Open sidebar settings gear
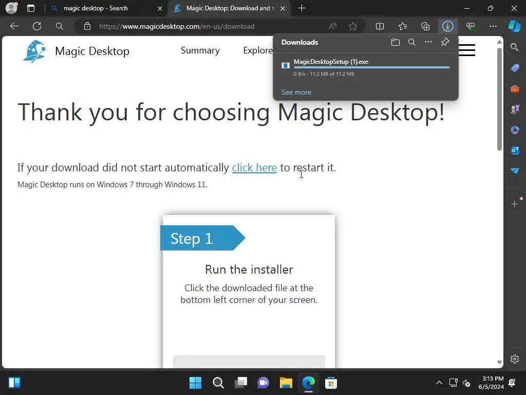Viewport: 526px width, 395px height. click(x=515, y=359)
